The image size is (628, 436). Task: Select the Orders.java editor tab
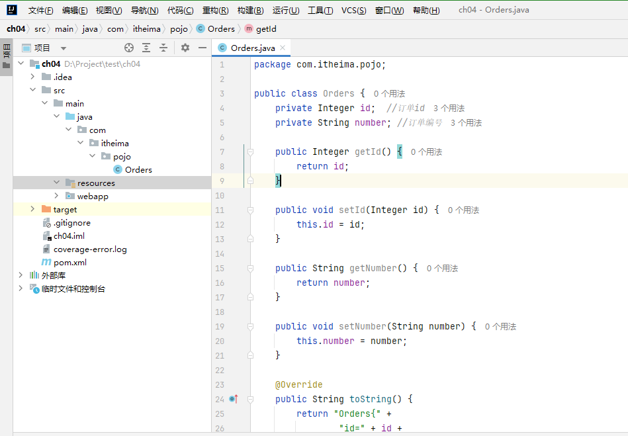(252, 48)
